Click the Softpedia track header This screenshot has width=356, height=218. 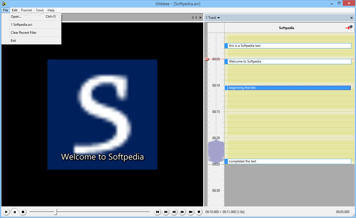click(x=287, y=28)
